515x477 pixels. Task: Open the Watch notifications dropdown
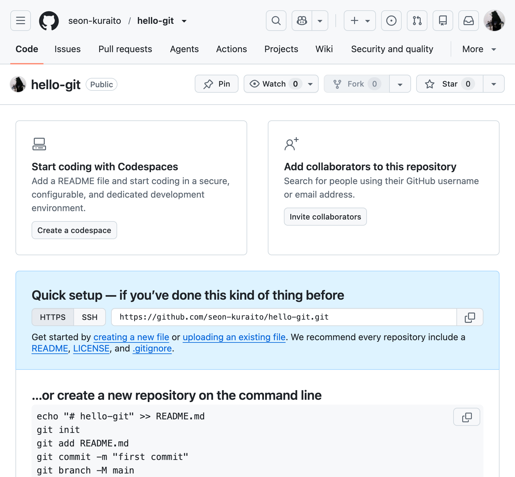tap(281, 84)
